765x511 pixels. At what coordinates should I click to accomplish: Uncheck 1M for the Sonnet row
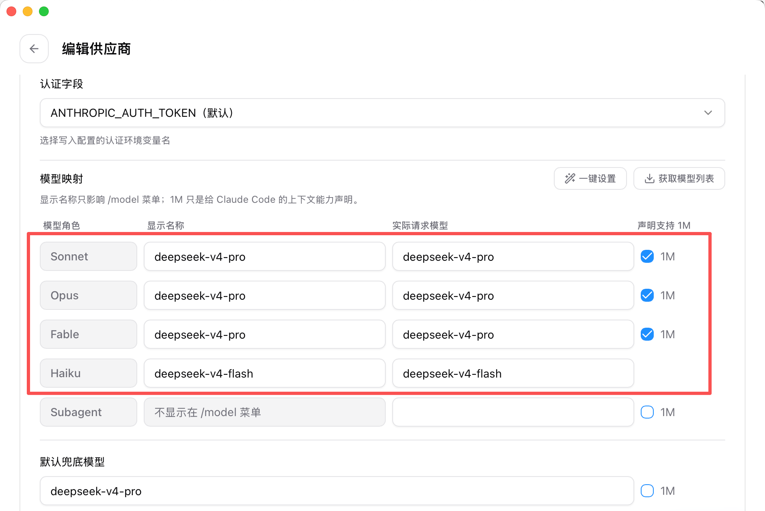tap(647, 256)
